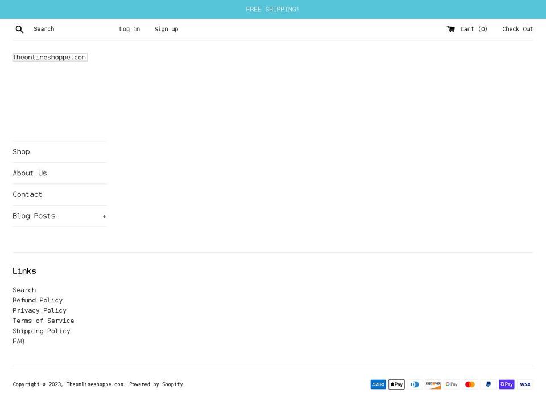Open the footer Search link
Image resolution: width=546 pixels, height=410 pixels.
24,290
